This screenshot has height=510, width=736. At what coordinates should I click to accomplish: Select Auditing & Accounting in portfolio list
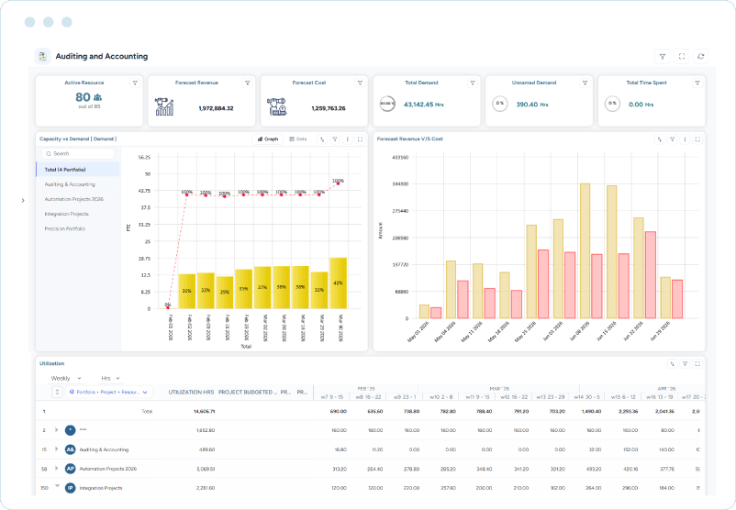pyautogui.click(x=70, y=184)
